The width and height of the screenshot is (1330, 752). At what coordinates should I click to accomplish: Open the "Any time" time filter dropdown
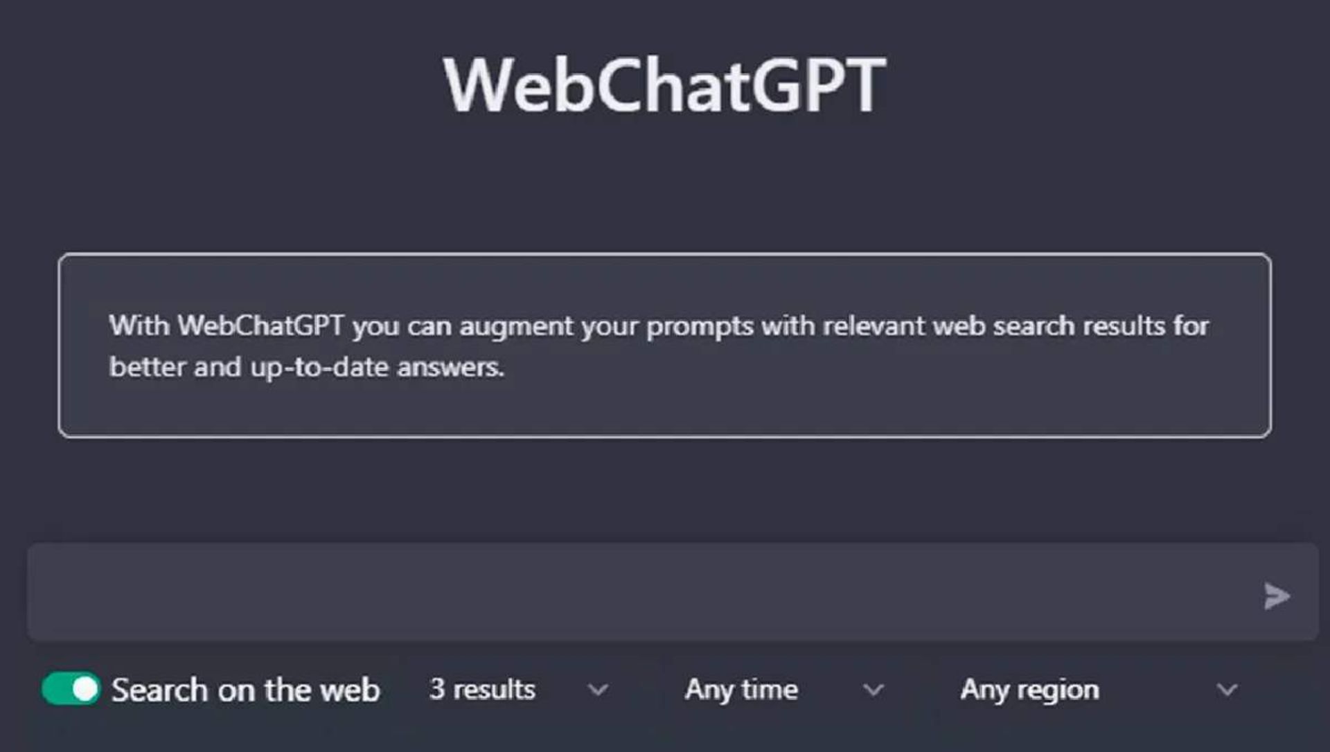(x=874, y=690)
